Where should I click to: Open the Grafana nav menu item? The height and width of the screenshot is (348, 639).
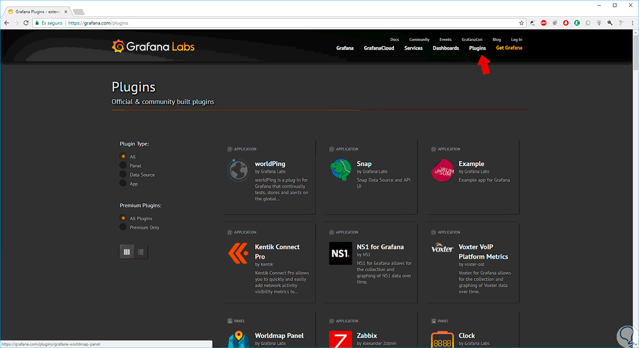pyautogui.click(x=345, y=48)
